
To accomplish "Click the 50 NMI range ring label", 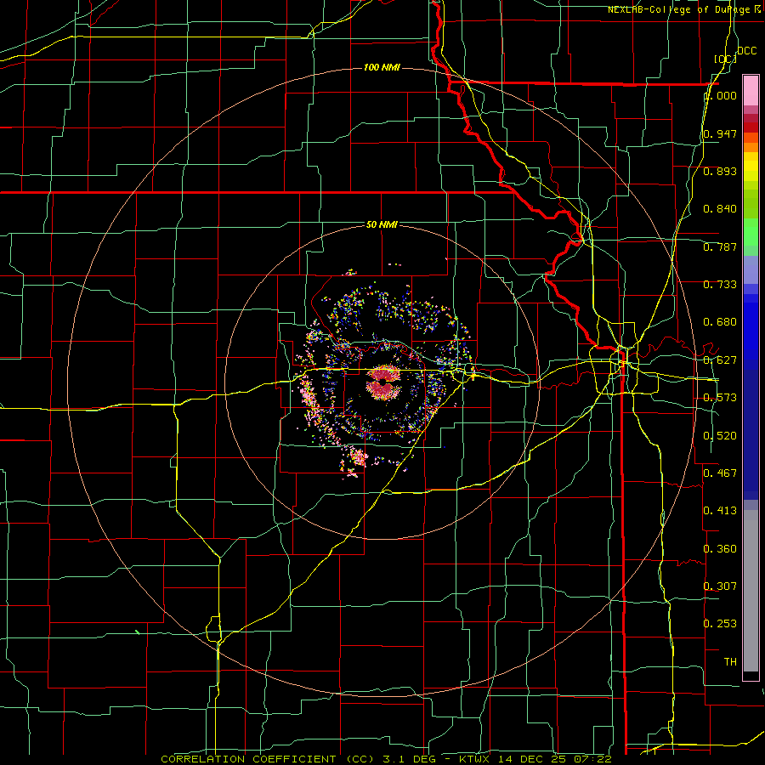I will point(382,224).
